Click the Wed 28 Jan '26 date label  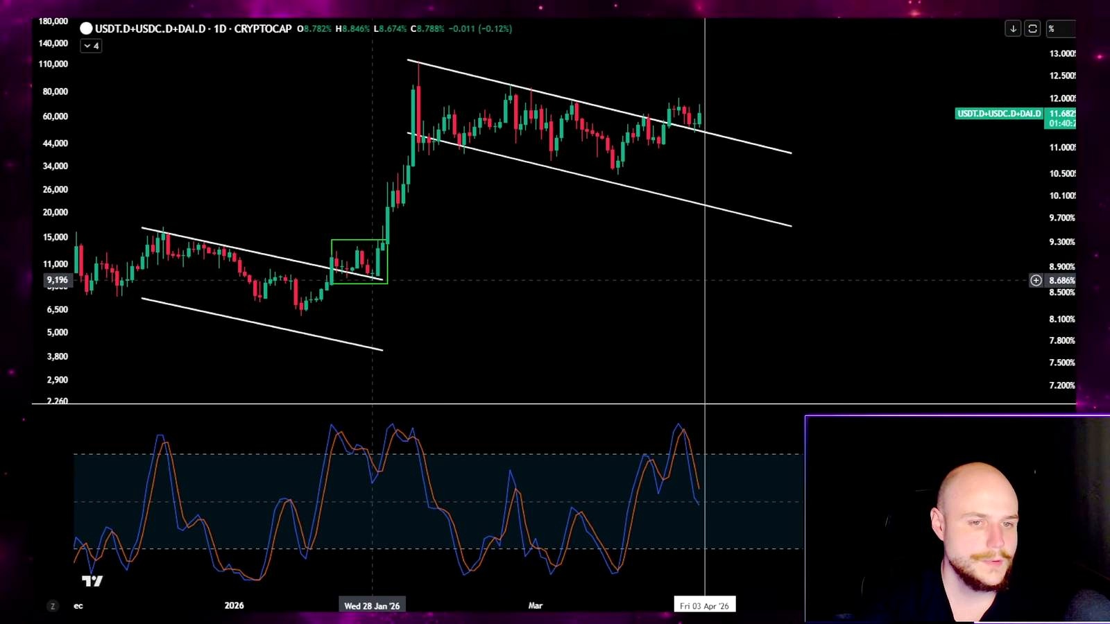pos(372,605)
